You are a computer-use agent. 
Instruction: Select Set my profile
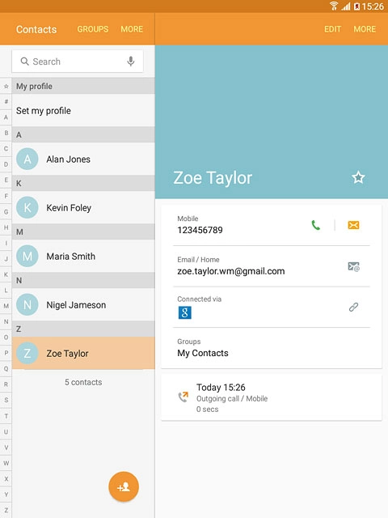(x=83, y=110)
